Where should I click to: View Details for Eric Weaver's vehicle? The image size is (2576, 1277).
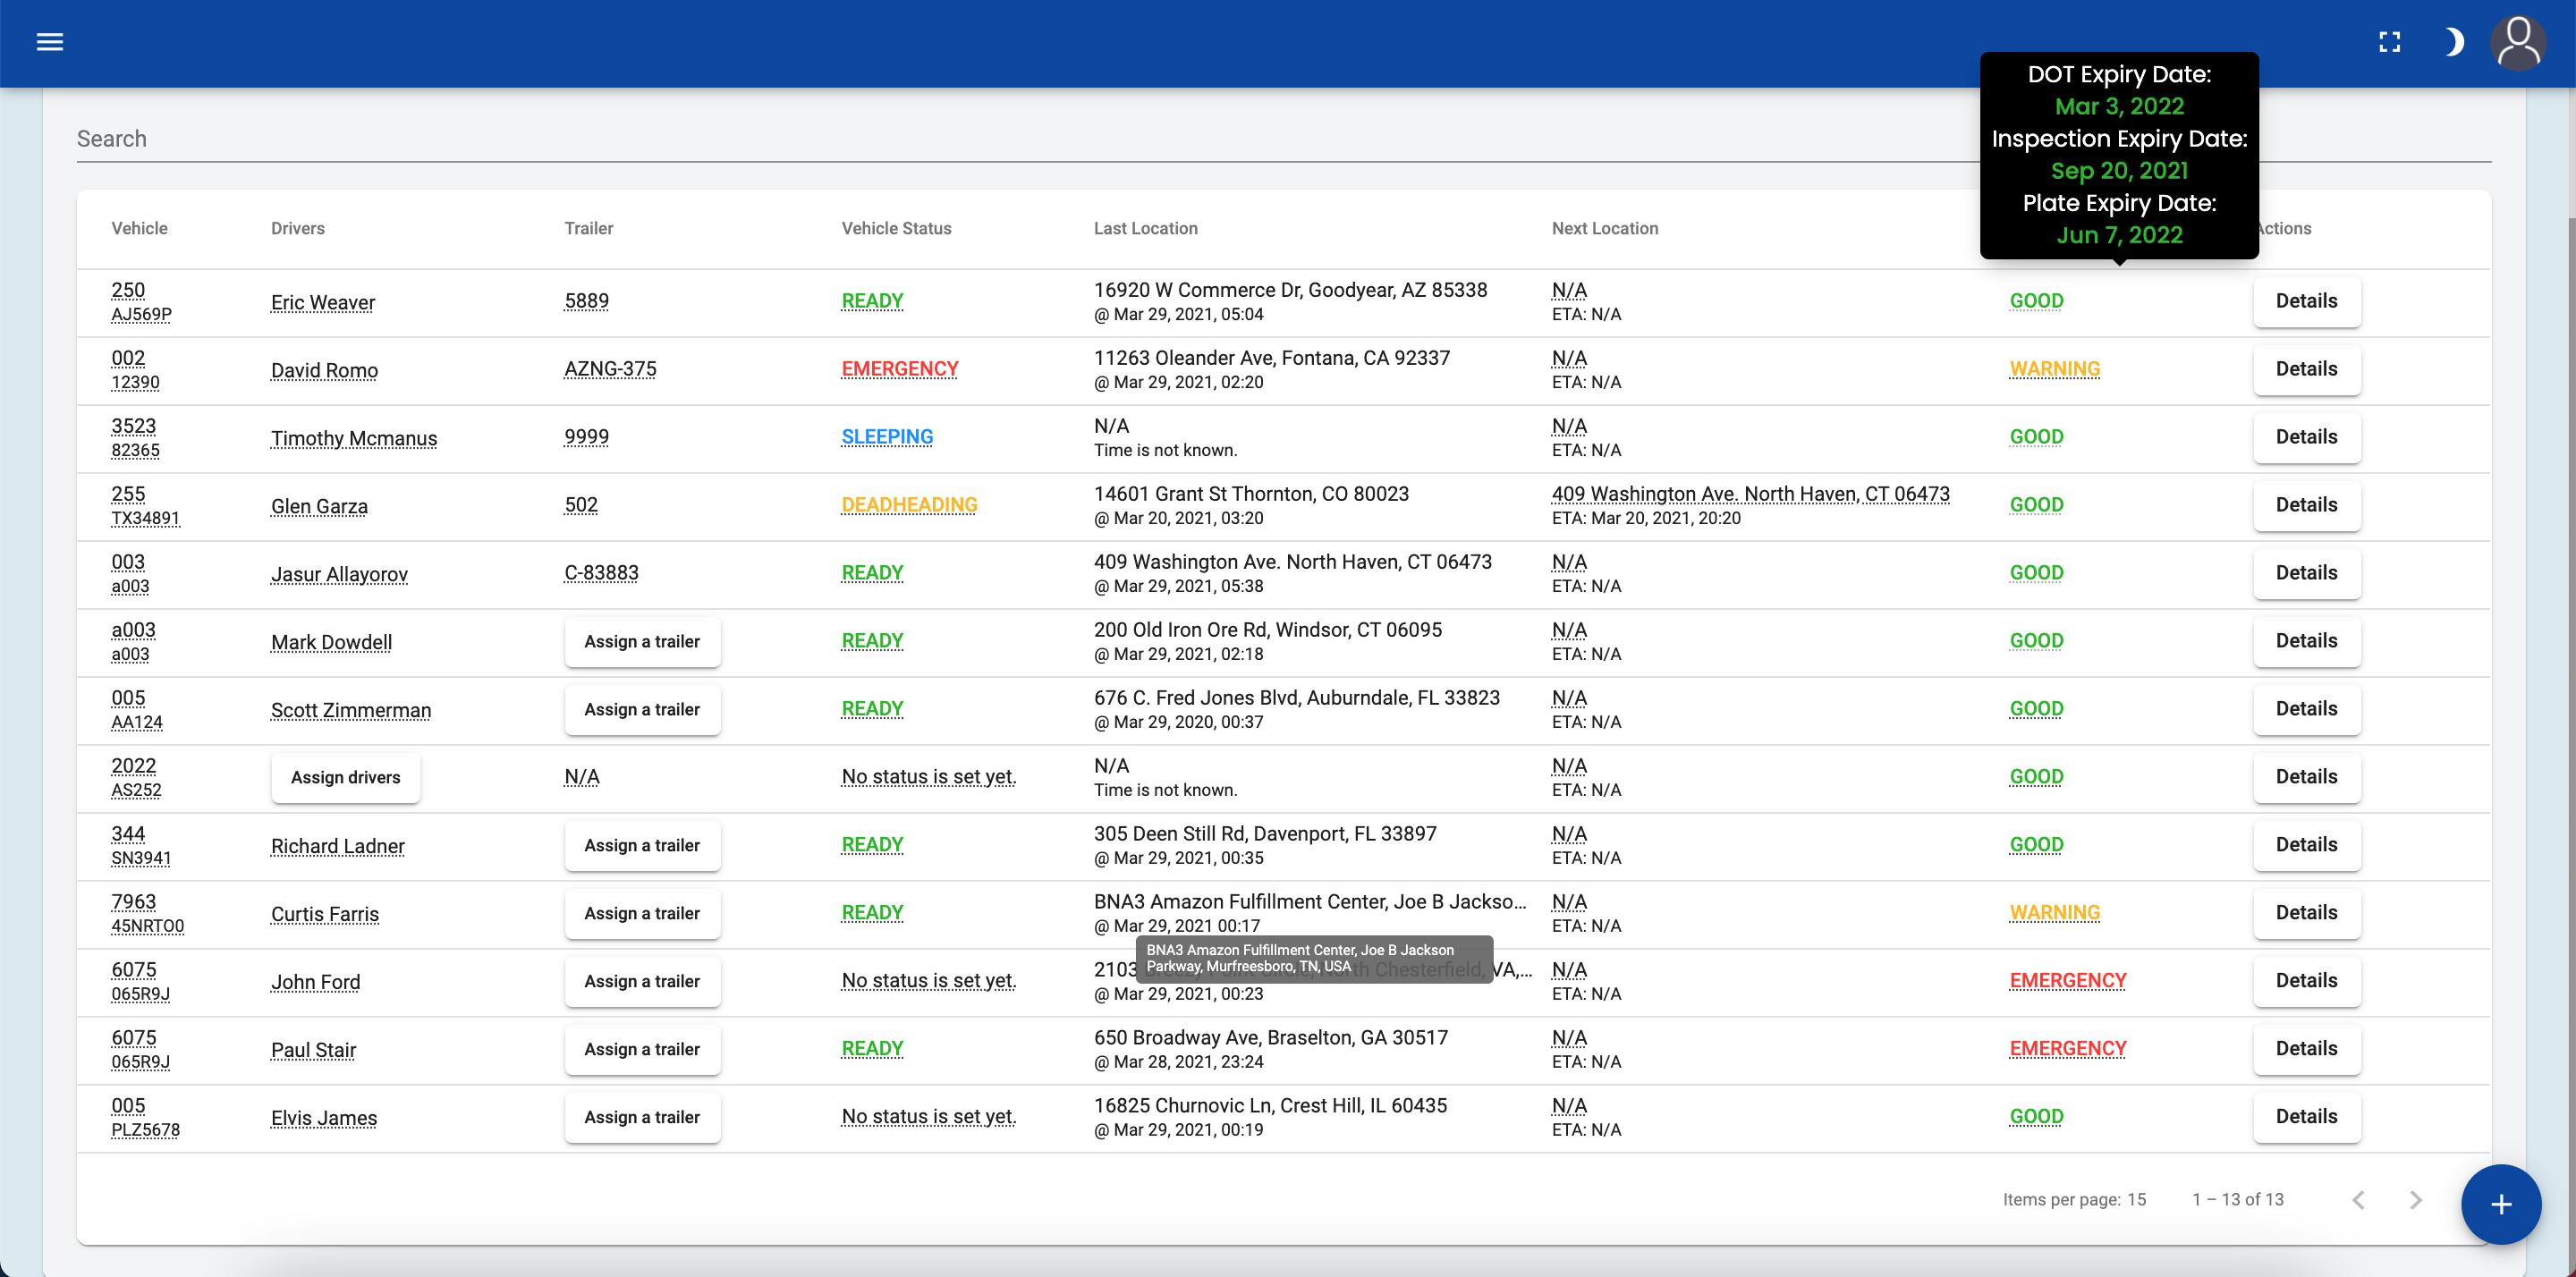[x=2306, y=301]
